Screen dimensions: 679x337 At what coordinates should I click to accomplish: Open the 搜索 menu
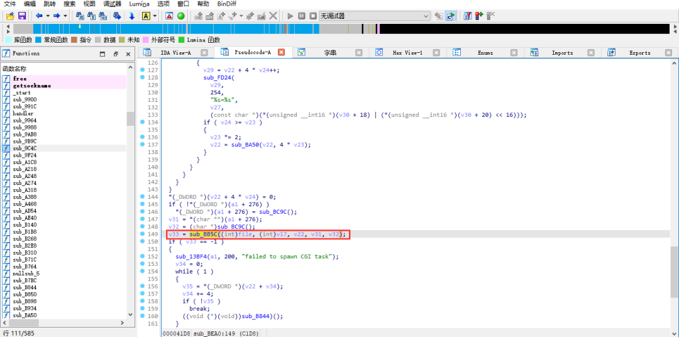tap(69, 4)
